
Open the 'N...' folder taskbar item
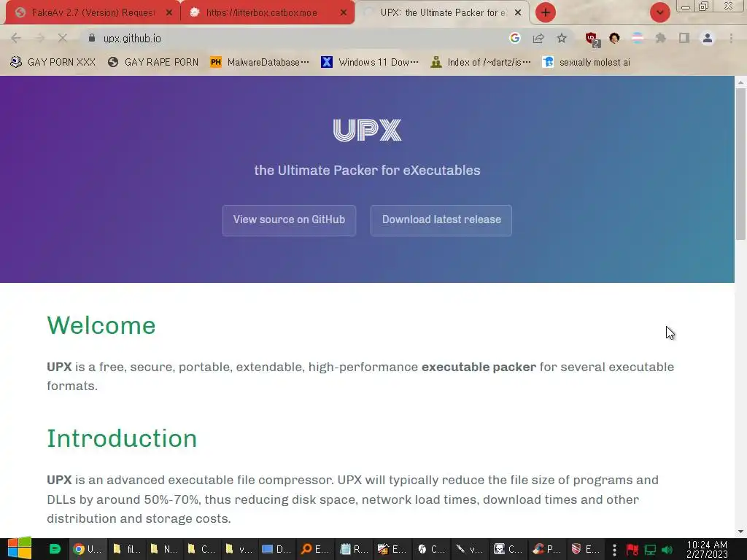(x=163, y=549)
